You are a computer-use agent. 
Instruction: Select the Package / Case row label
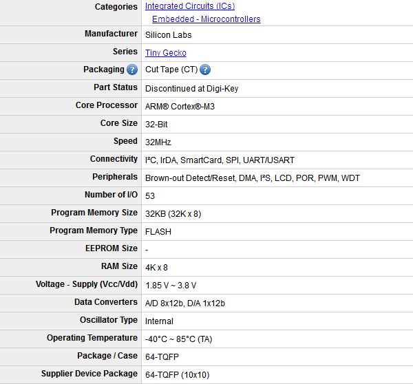coord(107,356)
